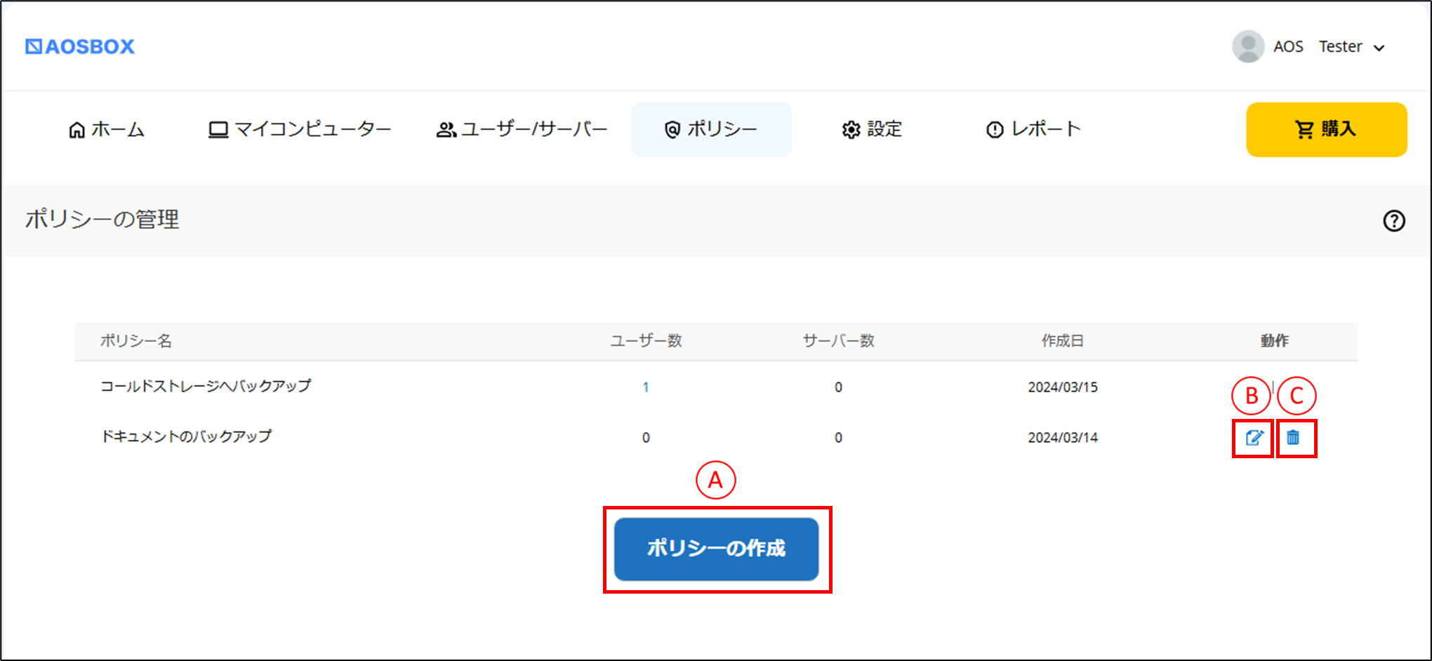The width and height of the screenshot is (1432, 661).
Task: Click the yellow 購入 button
Action: (x=1326, y=129)
